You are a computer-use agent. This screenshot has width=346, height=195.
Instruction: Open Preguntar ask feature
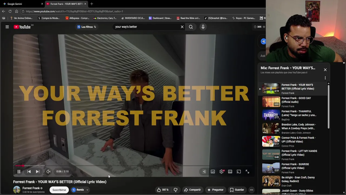point(215,190)
